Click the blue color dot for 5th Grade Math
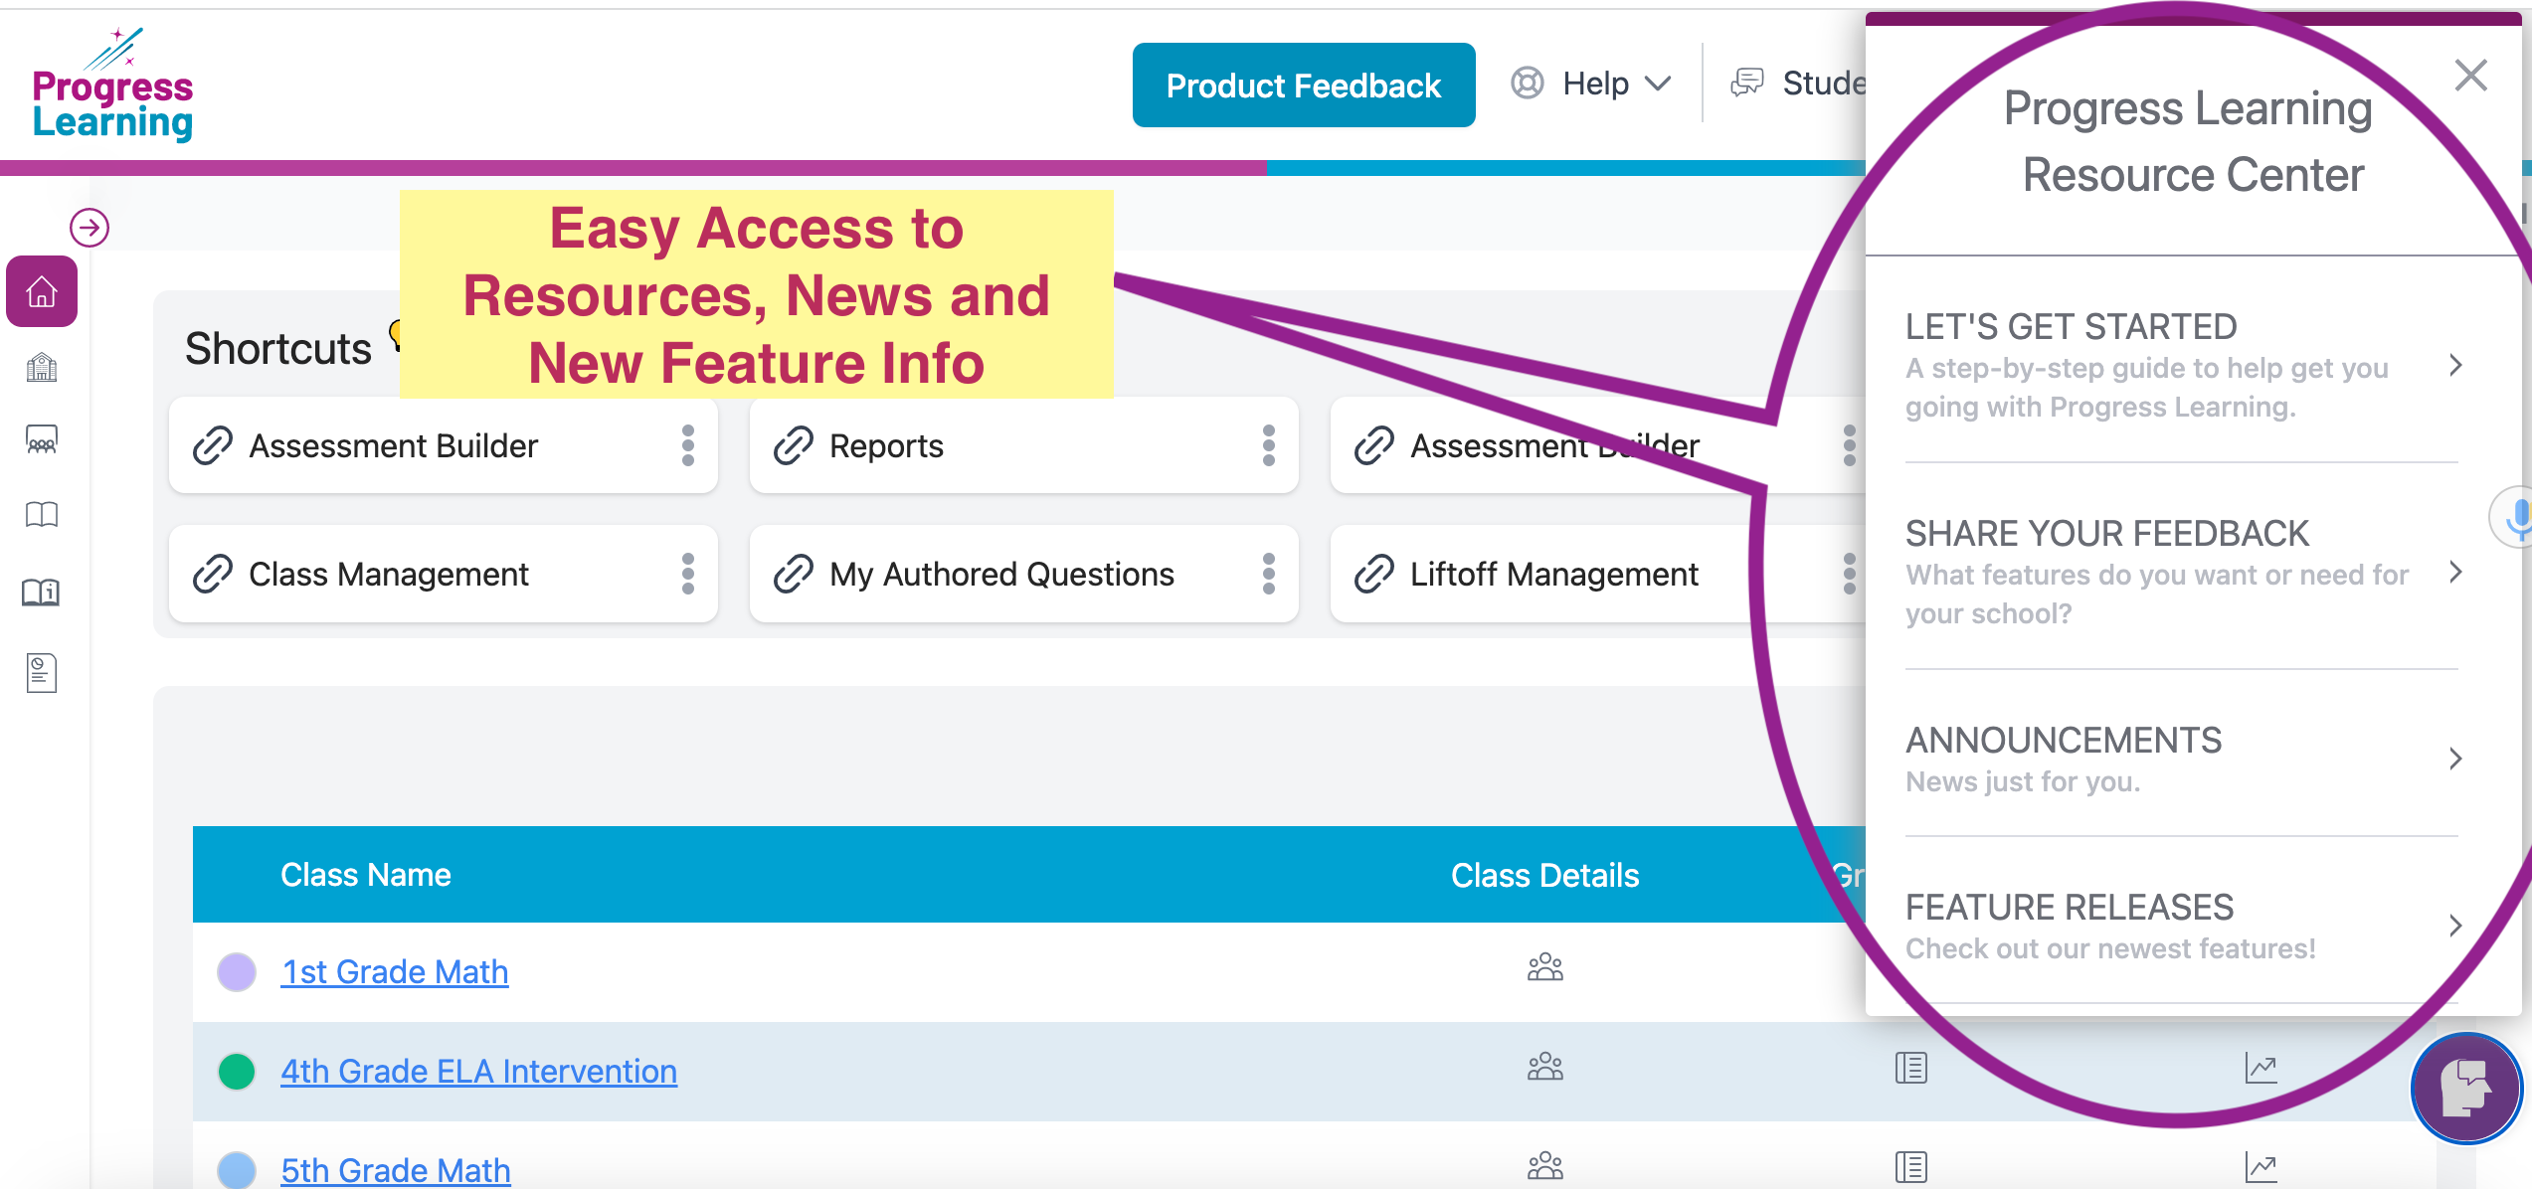The height and width of the screenshot is (1189, 2532). pyautogui.click(x=237, y=1170)
